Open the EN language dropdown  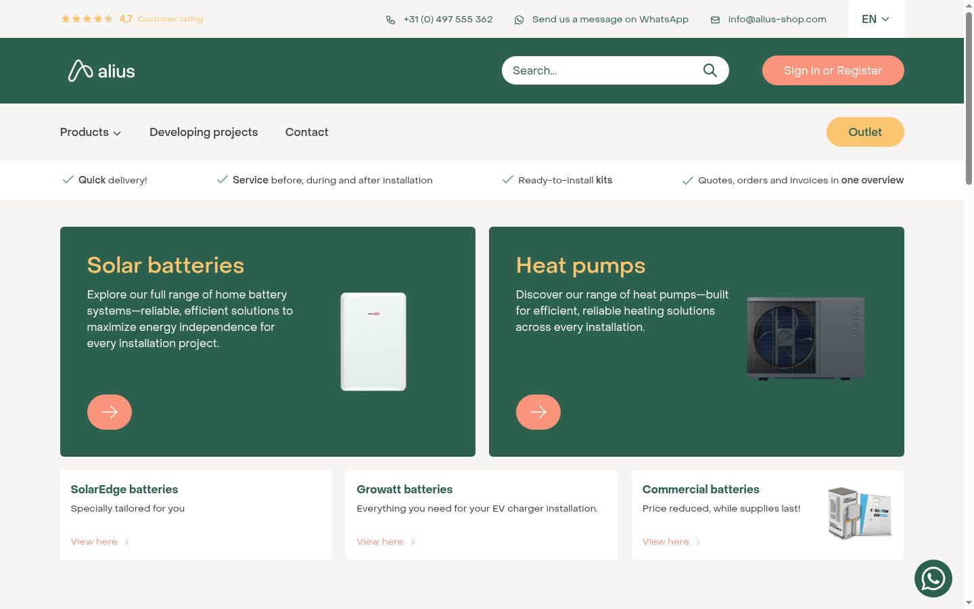click(876, 19)
